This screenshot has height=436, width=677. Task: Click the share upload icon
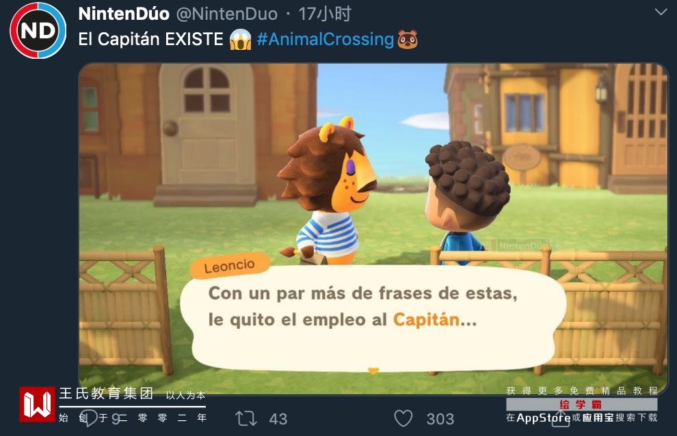[561, 418]
